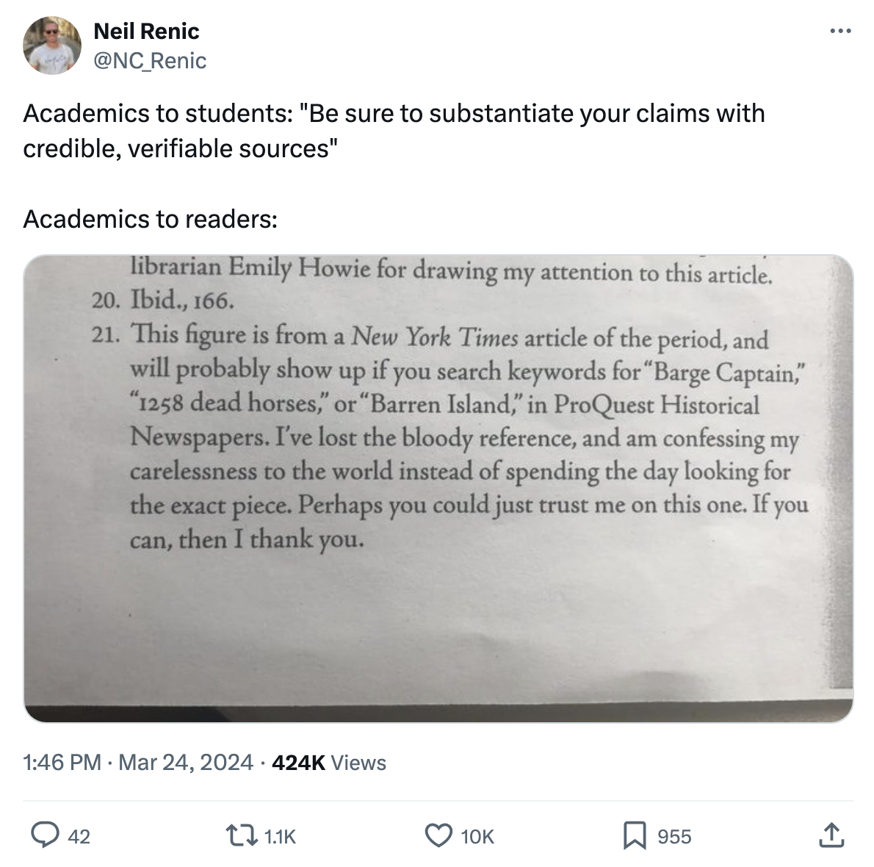Image resolution: width=874 pixels, height=867 pixels.
Task: Click the repost arrows icon
Action: [x=242, y=835]
